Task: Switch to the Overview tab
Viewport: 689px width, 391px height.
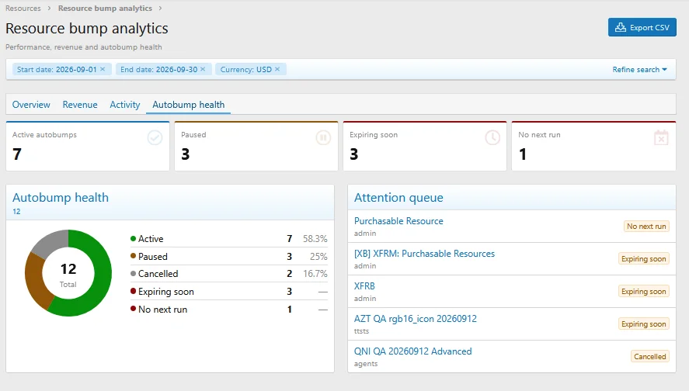Action: pos(31,105)
